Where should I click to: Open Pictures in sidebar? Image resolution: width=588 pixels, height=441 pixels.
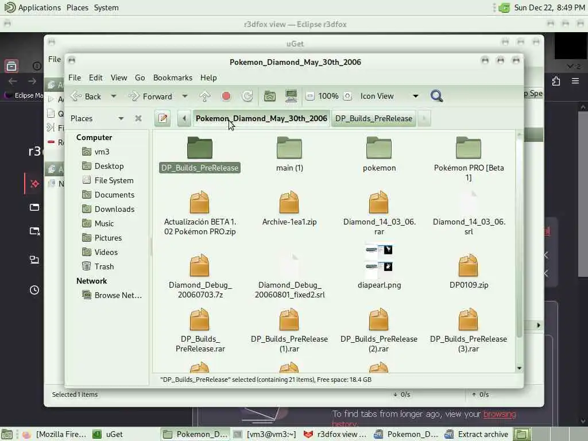coord(102,238)
